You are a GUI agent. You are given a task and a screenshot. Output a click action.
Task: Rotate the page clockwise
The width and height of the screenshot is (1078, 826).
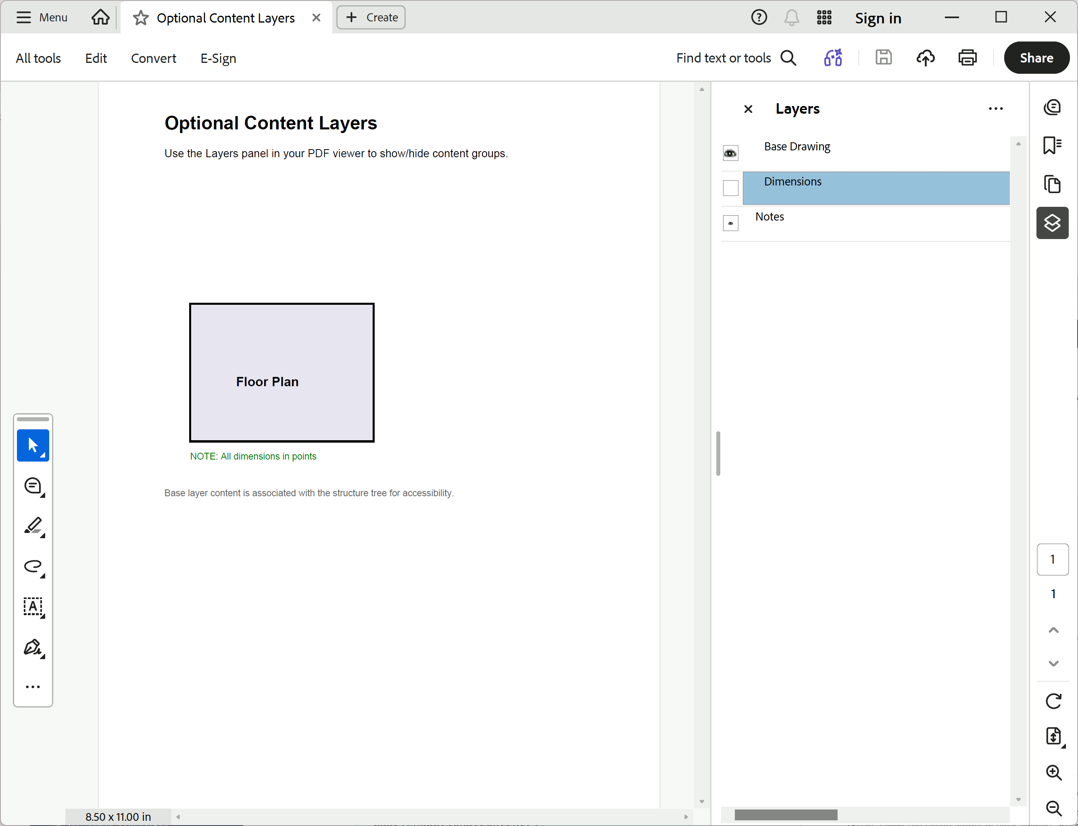coord(1053,701)
